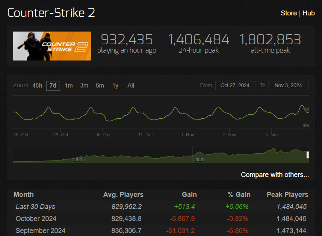The image size is (322, 236).
Task: Click the 2. Nov axis label
Action: (230, 135)
